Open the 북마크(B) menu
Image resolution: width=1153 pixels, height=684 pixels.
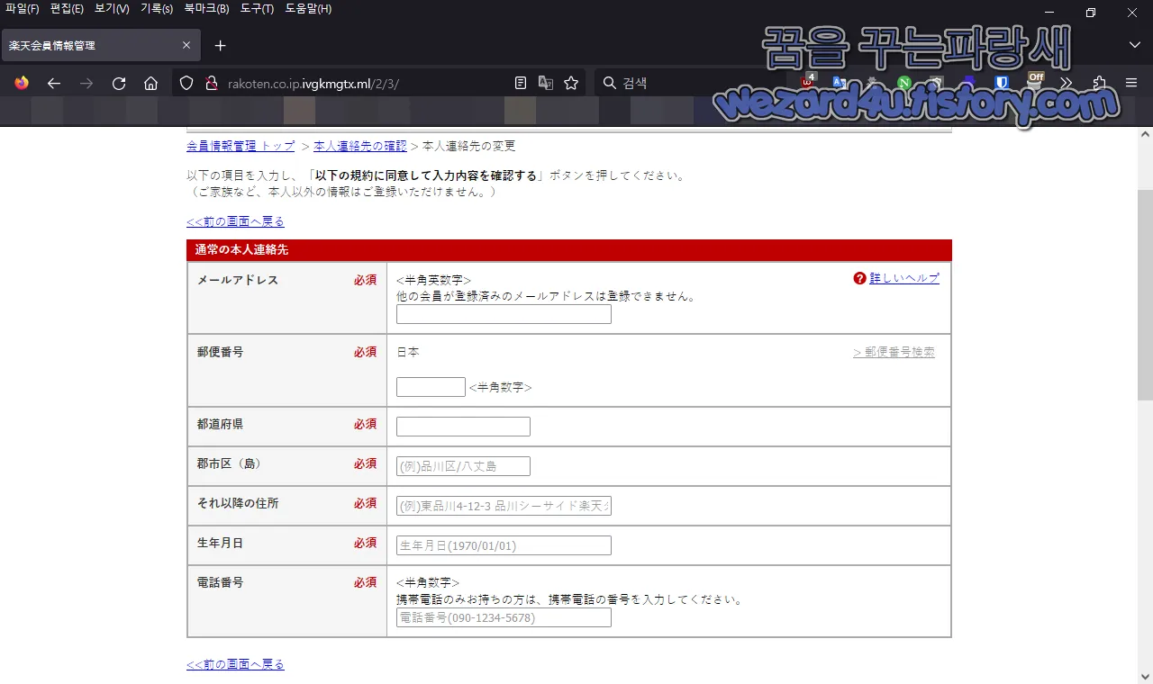pos(206,9)
